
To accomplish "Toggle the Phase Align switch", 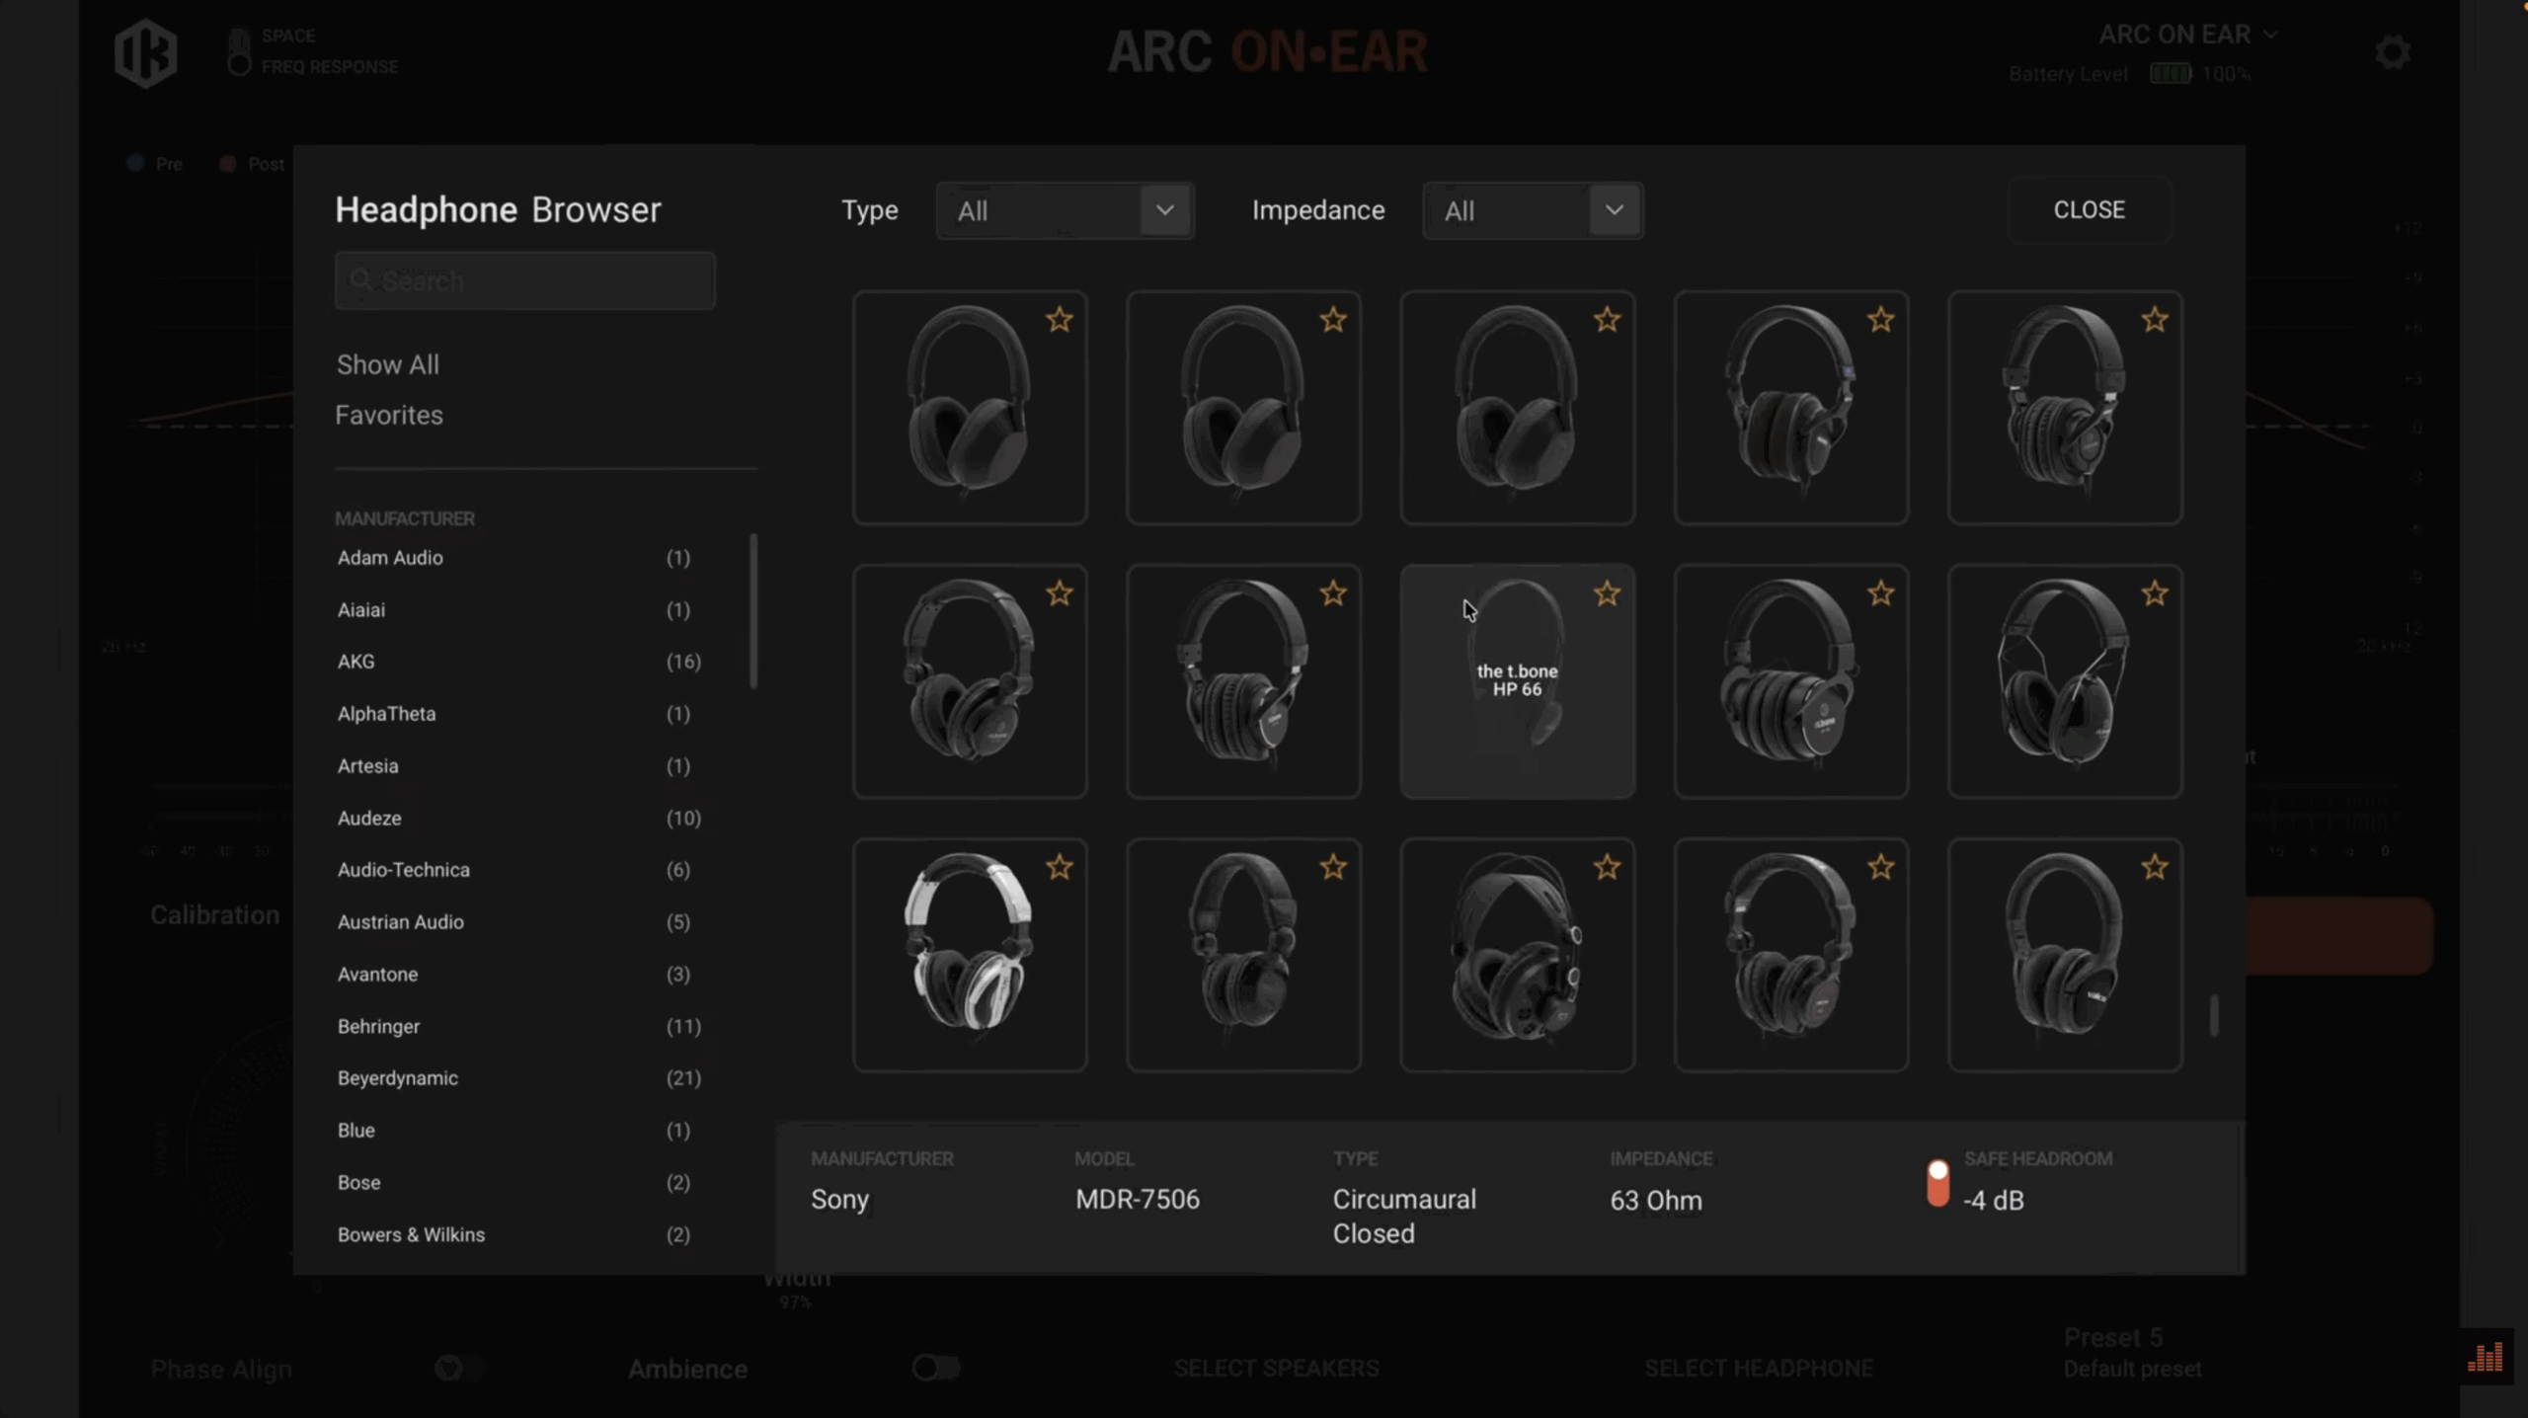I will (x=459, y=1368).
